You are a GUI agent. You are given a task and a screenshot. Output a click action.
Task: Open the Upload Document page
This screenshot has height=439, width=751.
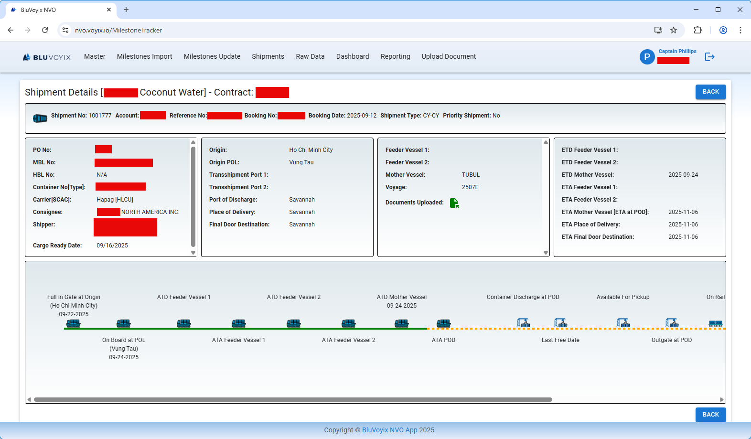click(x=449, y=56)
